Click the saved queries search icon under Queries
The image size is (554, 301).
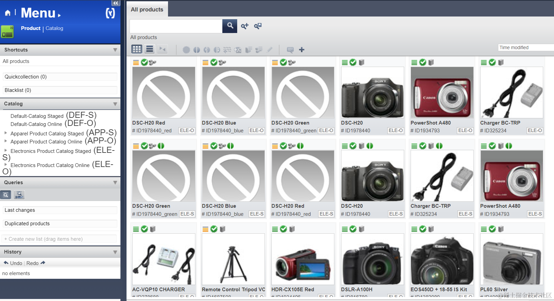point(6,195)
